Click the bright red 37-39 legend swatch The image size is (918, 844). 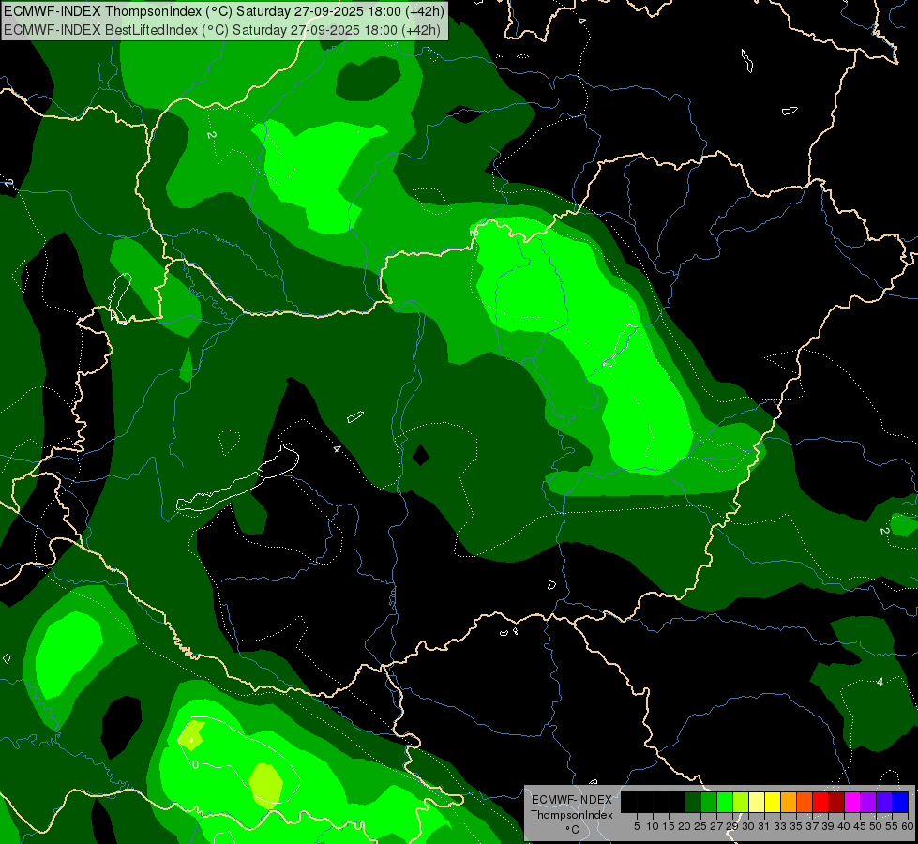820,802
